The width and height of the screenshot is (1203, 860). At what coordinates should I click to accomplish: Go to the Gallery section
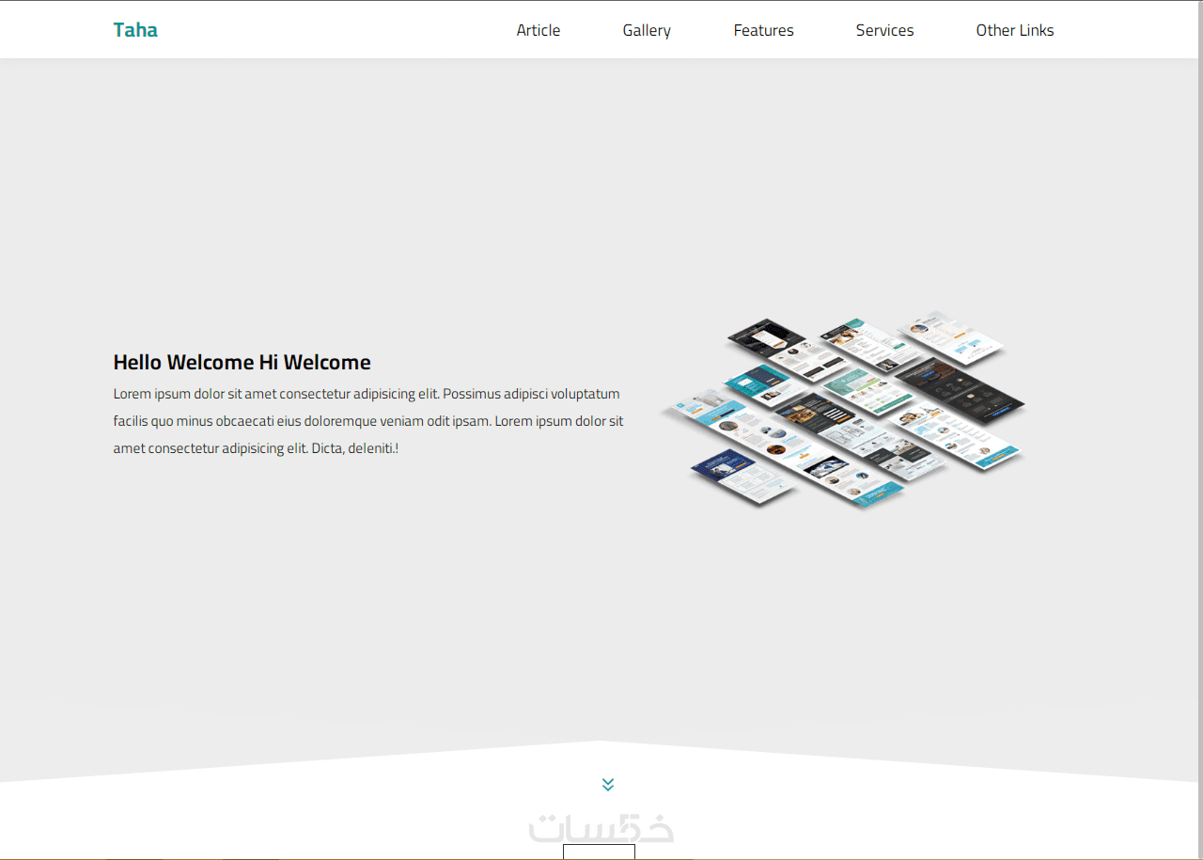(x=647, y=30)
